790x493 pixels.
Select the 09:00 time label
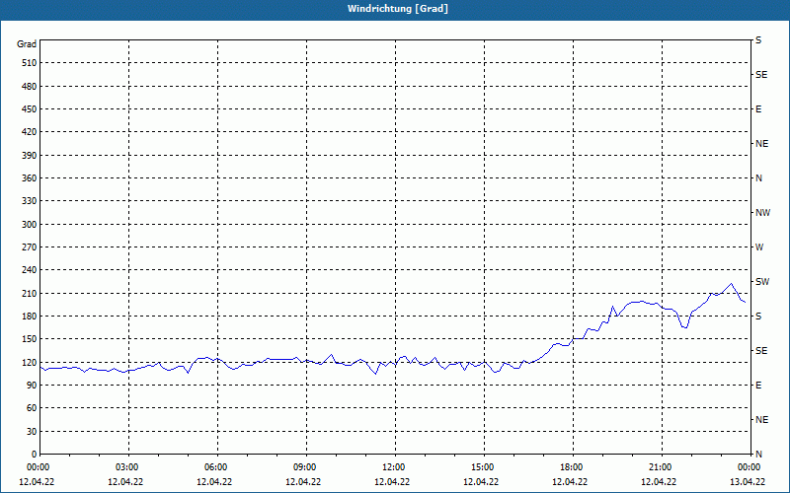click(304, 467)
